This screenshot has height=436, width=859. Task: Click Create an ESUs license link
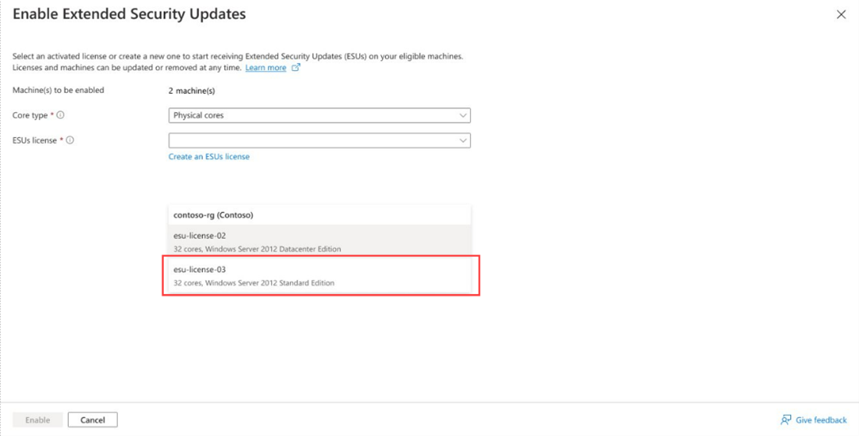(x=209, y=157)
